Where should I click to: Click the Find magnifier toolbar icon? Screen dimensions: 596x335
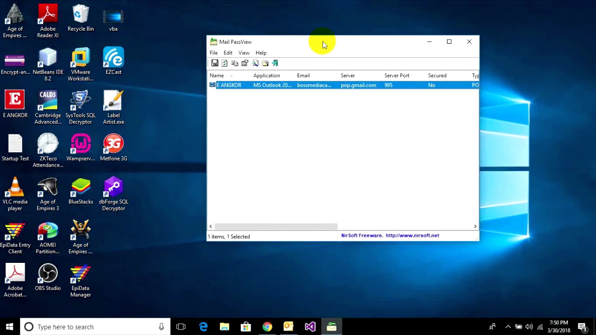click(255, 63)
